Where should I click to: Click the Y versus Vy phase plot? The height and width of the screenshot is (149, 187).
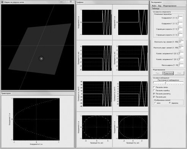(x=133, y=127)
